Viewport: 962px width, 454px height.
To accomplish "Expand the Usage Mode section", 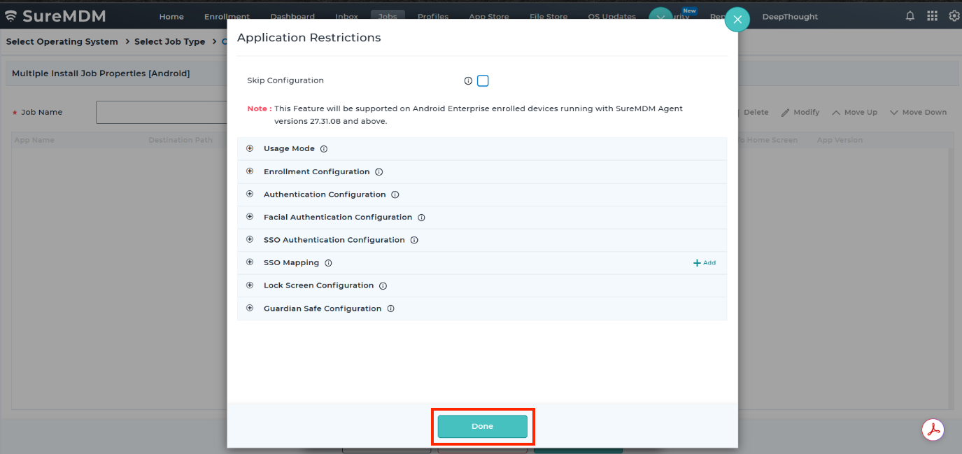I will [250, 148].
